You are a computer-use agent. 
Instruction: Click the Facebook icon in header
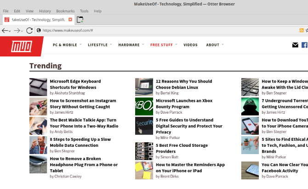point(304,45)
